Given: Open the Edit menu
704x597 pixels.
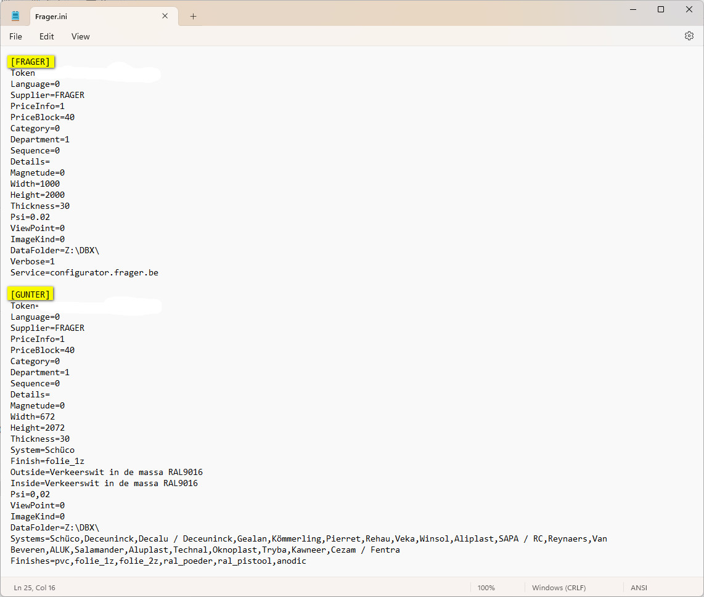Looking at the screenshot, I should click(x=47, y=36).
